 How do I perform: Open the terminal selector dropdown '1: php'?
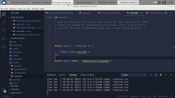point(133,75)
